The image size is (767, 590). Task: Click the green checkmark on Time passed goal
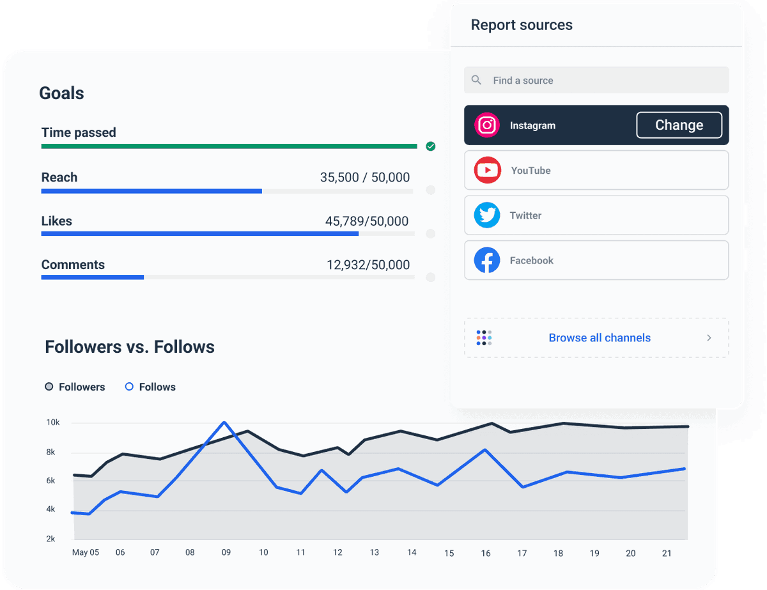430,146
